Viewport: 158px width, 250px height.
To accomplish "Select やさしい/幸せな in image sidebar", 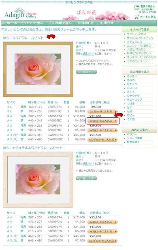I will [137, 34].
